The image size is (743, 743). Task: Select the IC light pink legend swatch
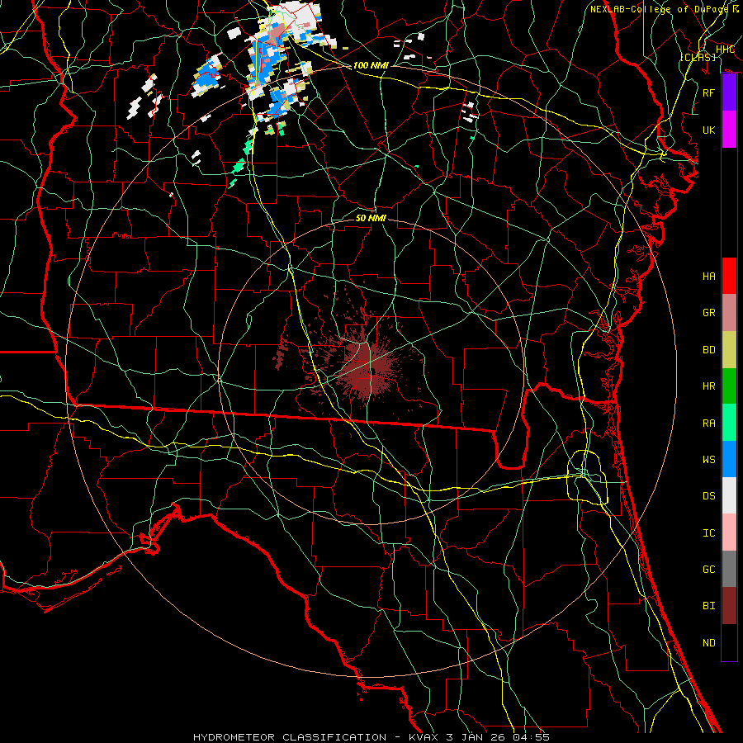click(729, 532)
